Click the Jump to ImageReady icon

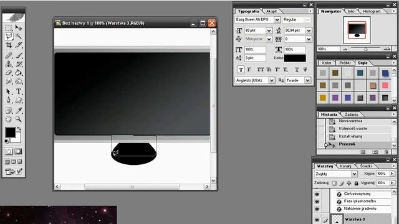9,172
